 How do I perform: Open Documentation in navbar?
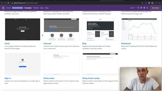click(x=17, y=8)
